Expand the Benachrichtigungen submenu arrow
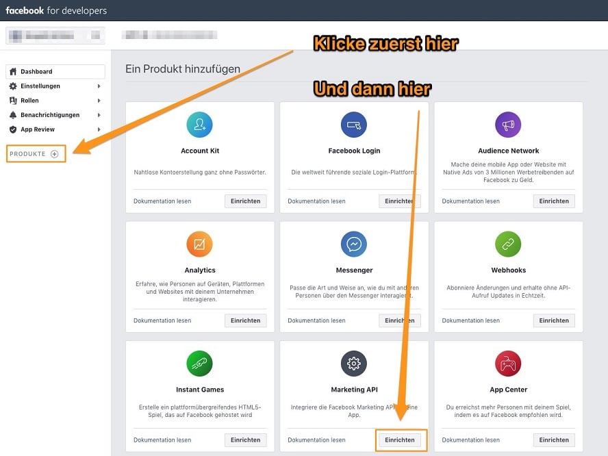608x456 pixels. coord(99,115)
